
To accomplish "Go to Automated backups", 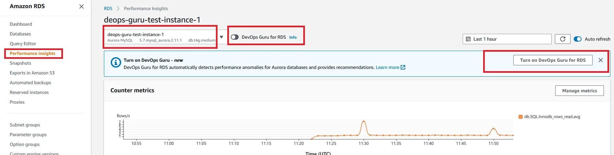I will (30, 83).
